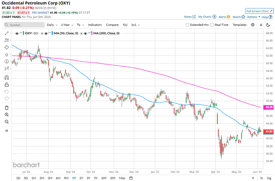This screenshot has width=275, height=181.
Task: Click the blue MA 50 color swatch
Action: tap(52, 33)
